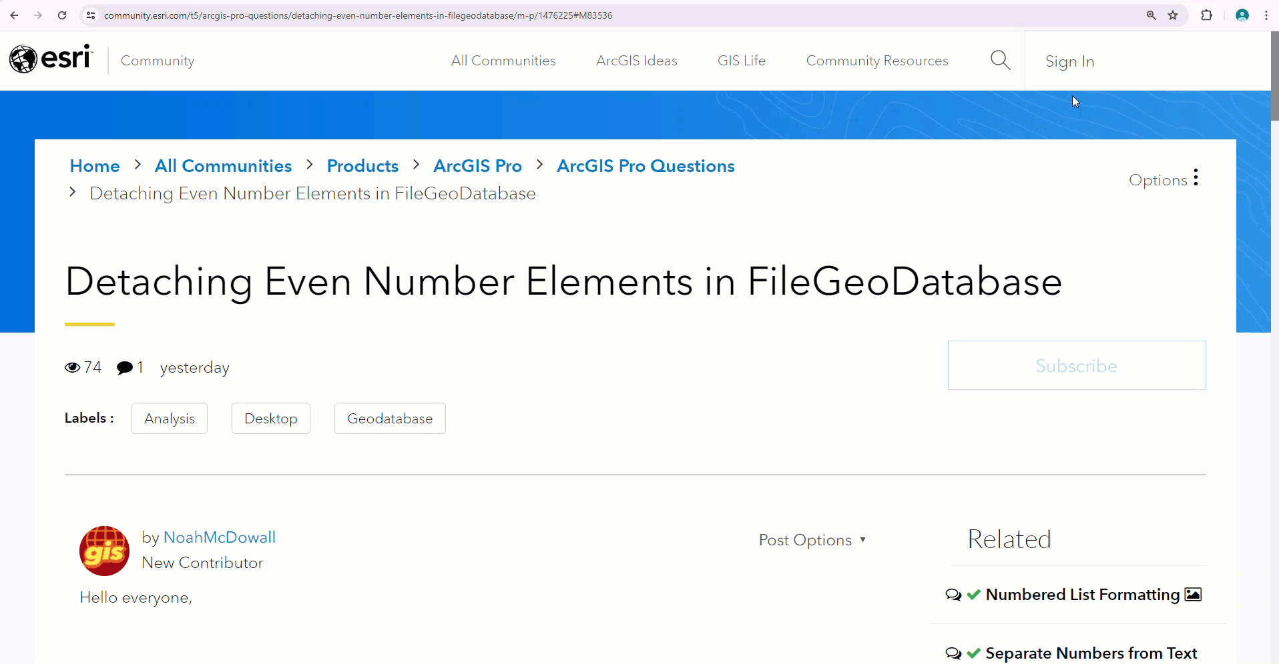Open the community search magnifier
The width and height of the screenshot is (1279, 664).
click(x=999, y=60)
